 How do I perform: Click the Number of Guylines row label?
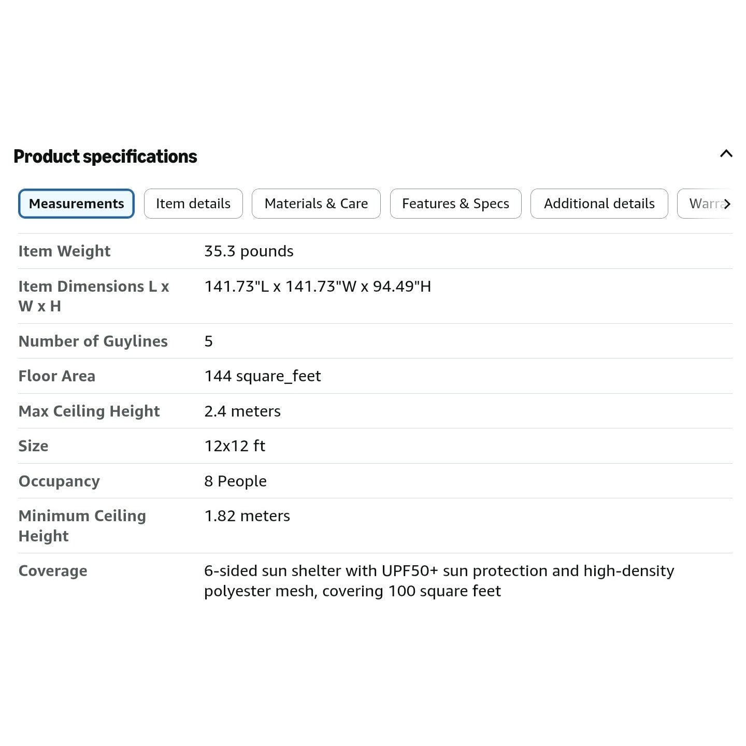[x=93, y=341]
